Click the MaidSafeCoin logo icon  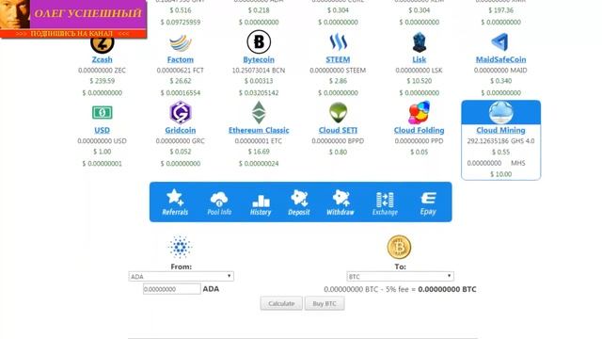(500, 42)
